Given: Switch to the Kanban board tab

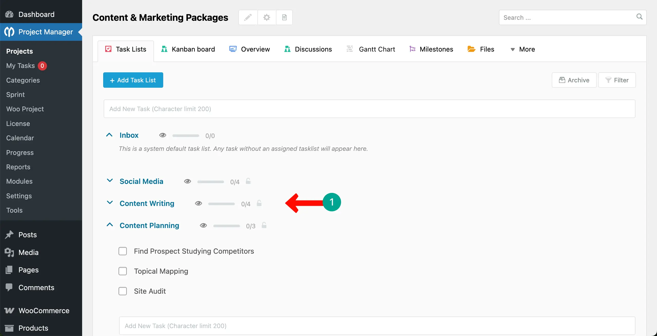Looking at the screenshot, I should coord(188,49).
